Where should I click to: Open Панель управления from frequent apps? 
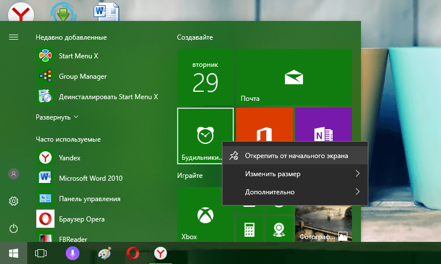click(89, 199)
